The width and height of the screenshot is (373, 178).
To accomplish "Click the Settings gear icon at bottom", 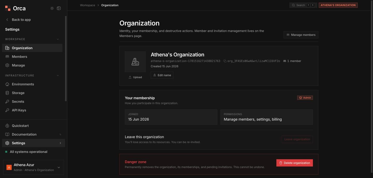I will pyautogui.click(x=7, y=143).
